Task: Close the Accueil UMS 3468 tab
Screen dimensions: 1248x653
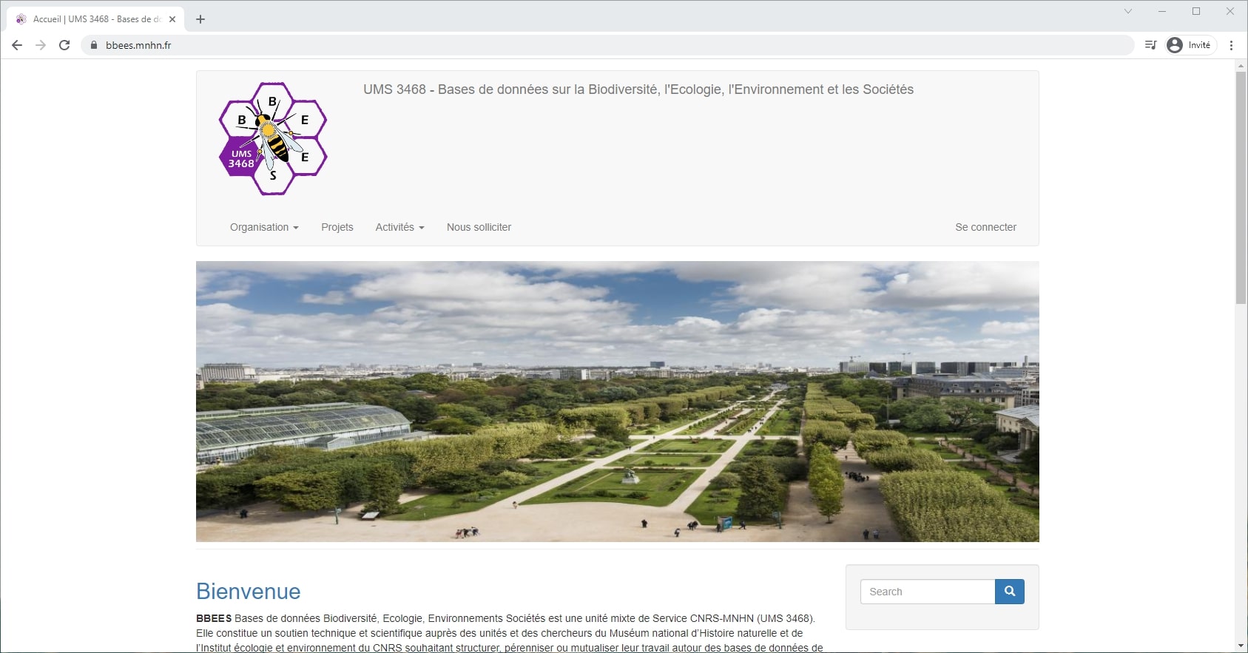Action: click(172, 19)
